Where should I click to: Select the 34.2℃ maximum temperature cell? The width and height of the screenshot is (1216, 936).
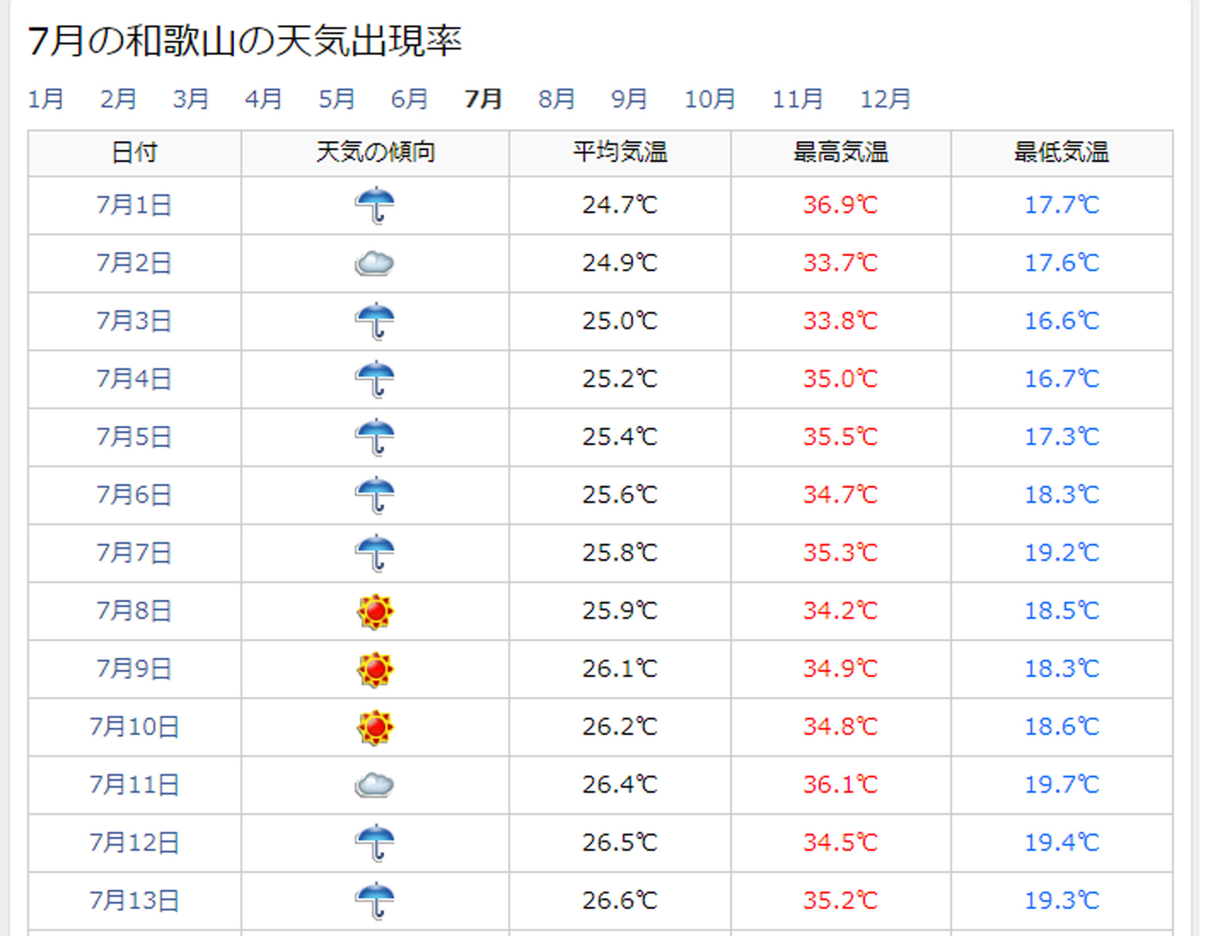pos(841,611)
